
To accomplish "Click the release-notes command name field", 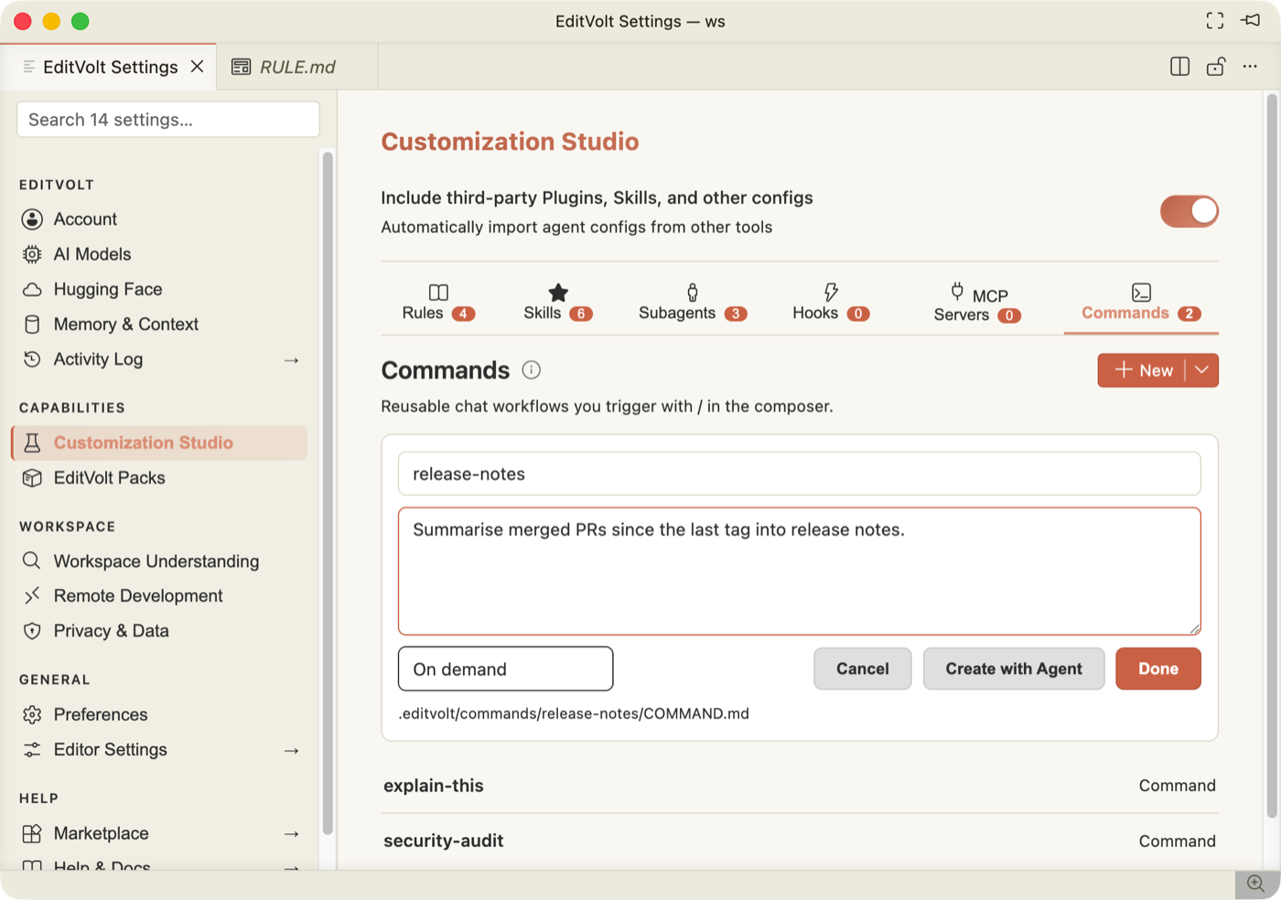I will click(x=800, y=474).
